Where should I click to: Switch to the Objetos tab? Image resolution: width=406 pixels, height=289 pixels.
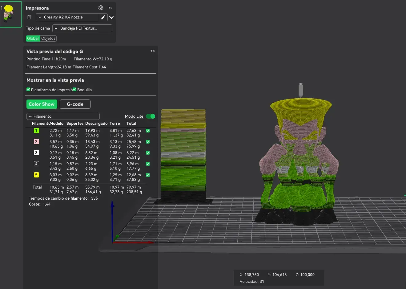tap(48, 39)
